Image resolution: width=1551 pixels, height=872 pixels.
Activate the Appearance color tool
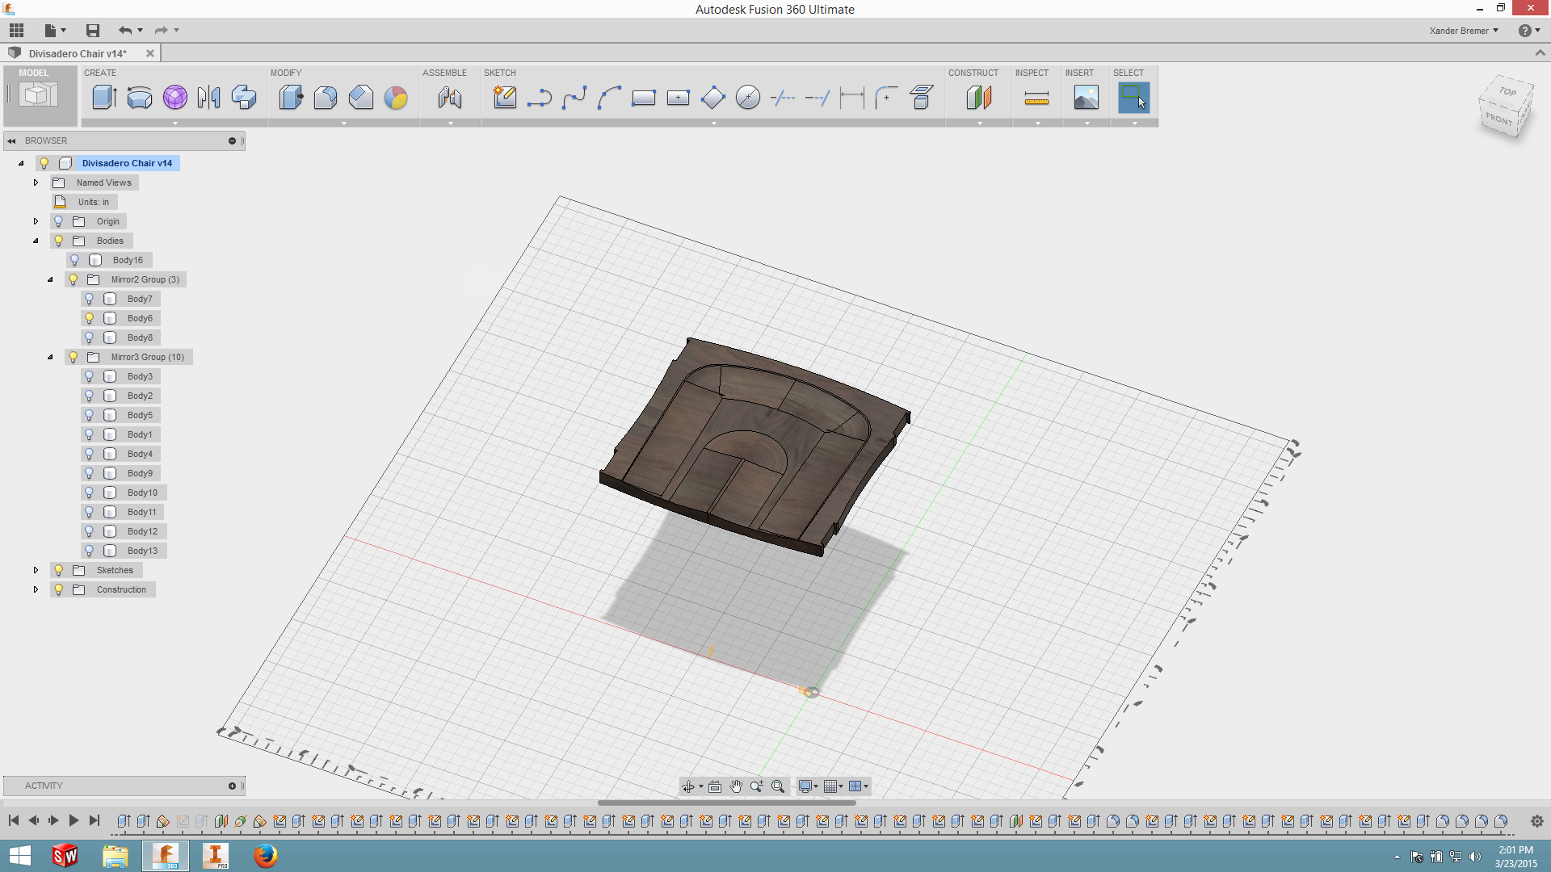coord(397,97)
